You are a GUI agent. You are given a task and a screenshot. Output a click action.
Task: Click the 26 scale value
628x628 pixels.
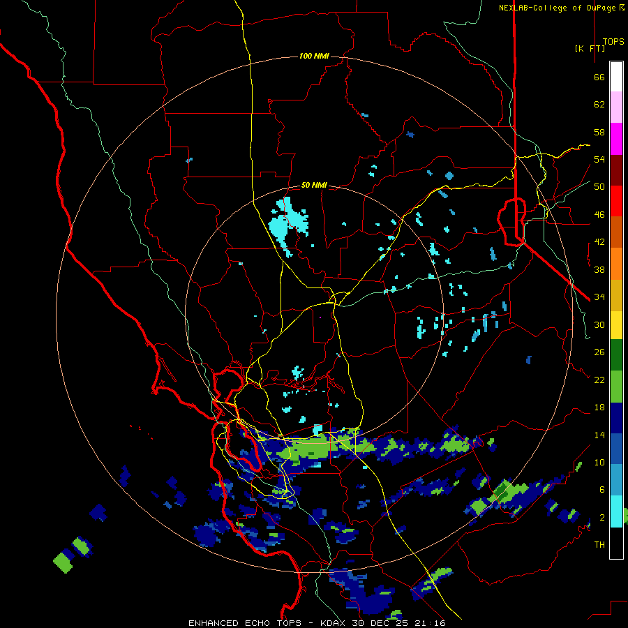(x=599, y=352)
